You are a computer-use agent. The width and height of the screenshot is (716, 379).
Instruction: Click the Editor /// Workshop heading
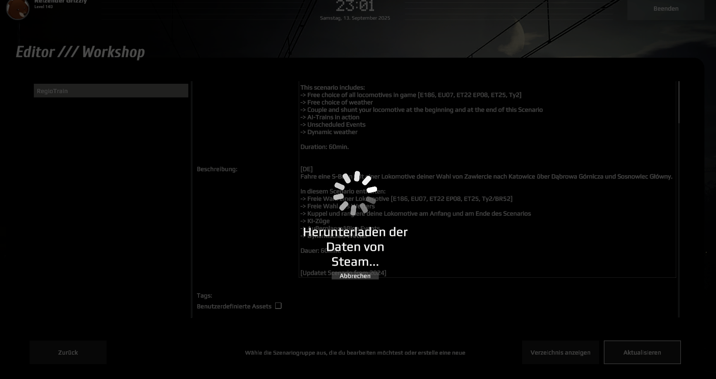(x=80, y=52)
